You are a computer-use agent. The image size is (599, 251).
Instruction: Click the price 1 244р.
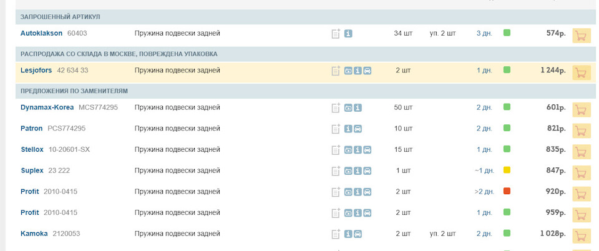click(553, 71)
